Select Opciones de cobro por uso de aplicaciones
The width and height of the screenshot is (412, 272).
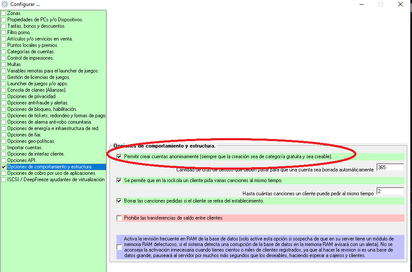(52, 173)
